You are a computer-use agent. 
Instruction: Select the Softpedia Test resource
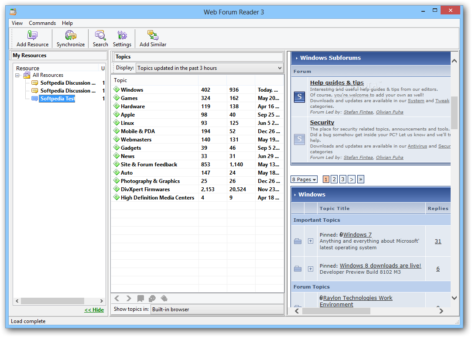57,99
